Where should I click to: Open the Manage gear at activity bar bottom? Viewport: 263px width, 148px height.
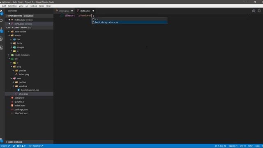[x=1, y=140]
